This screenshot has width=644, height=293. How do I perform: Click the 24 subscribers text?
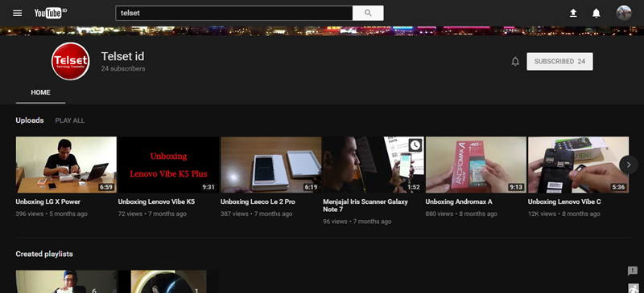[123, 69]
